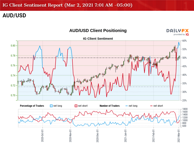194x146 pixels.
Task: Click the 2020-Dec-01 date label
Action: pyautogui.click(x=98, y=136)
